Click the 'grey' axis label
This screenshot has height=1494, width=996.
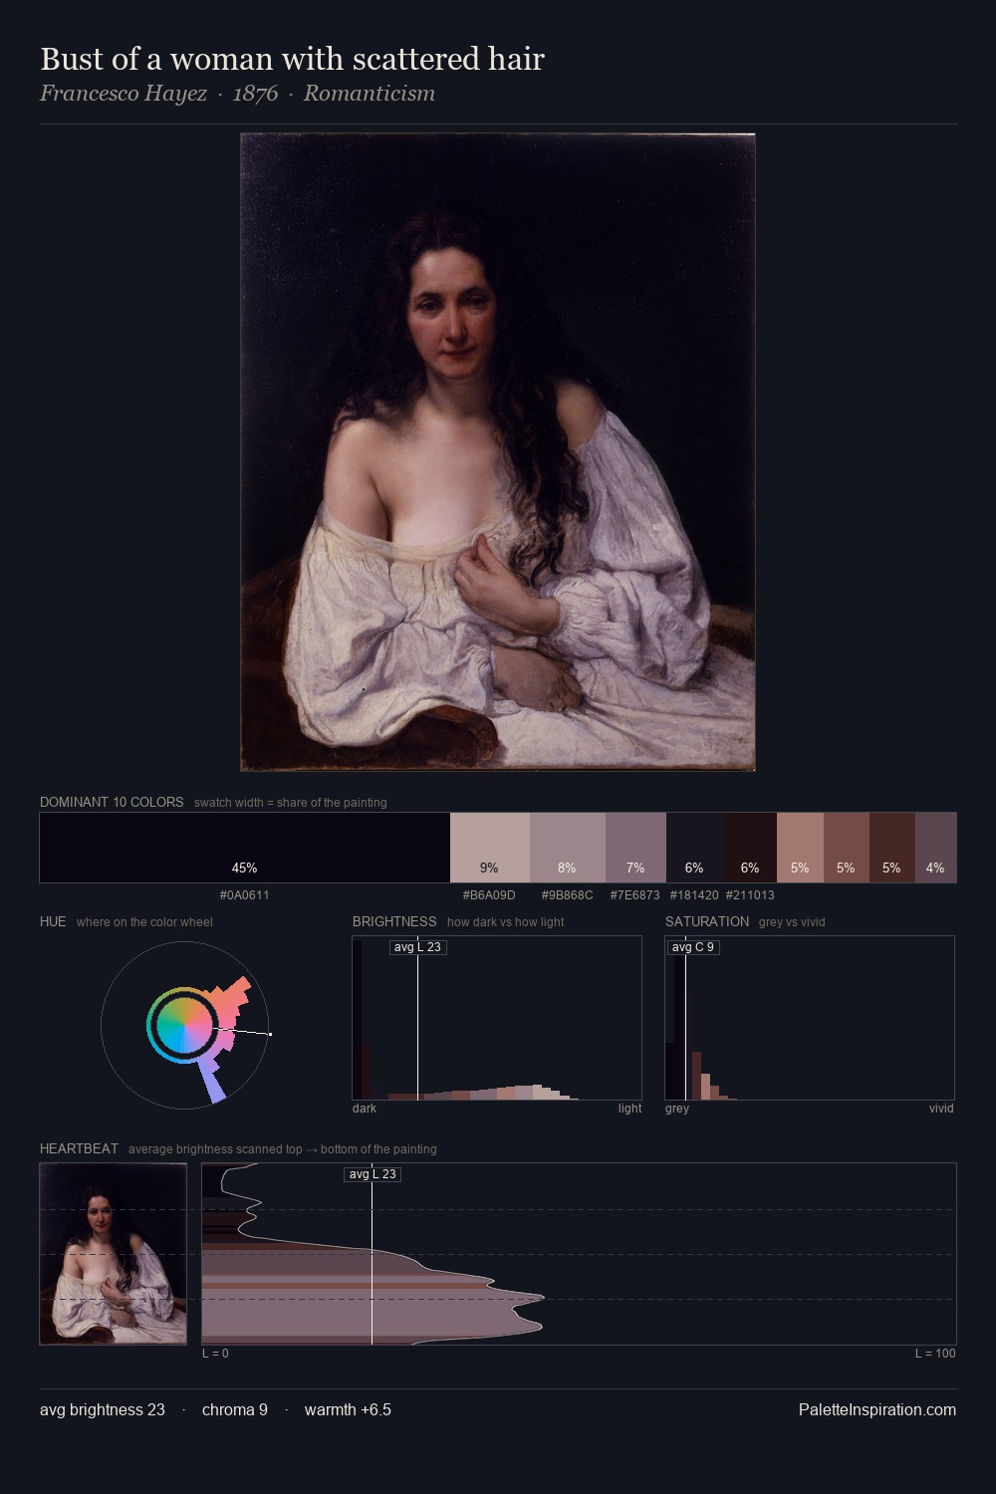click(677, 1109)
